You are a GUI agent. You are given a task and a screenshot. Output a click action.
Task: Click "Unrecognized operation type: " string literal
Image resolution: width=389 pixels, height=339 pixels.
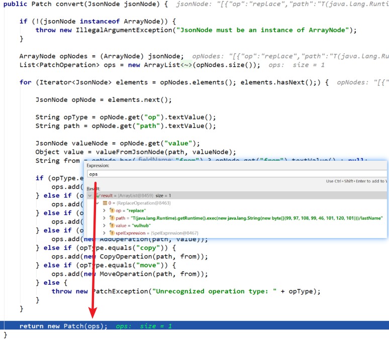pos(214,291)
